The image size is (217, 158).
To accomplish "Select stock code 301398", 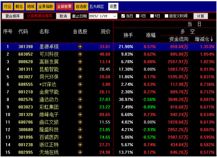I will tap(26, 47).
